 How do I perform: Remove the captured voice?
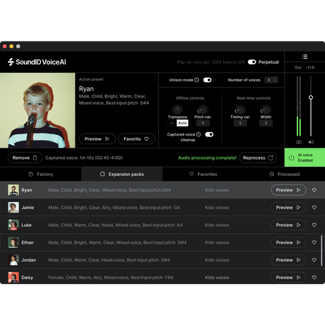[25, 158]
